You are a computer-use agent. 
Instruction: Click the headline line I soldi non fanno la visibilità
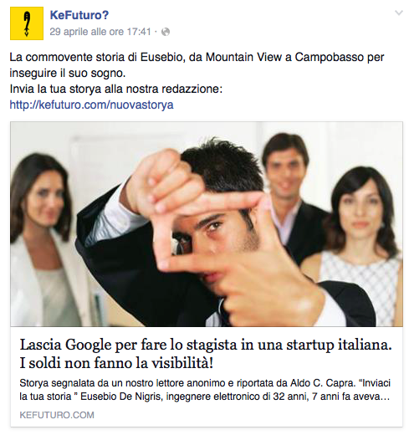click(116, 363)
